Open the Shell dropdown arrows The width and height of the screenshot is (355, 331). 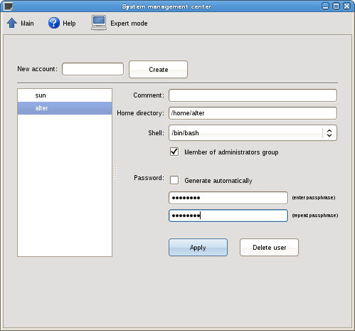(329, 133)
